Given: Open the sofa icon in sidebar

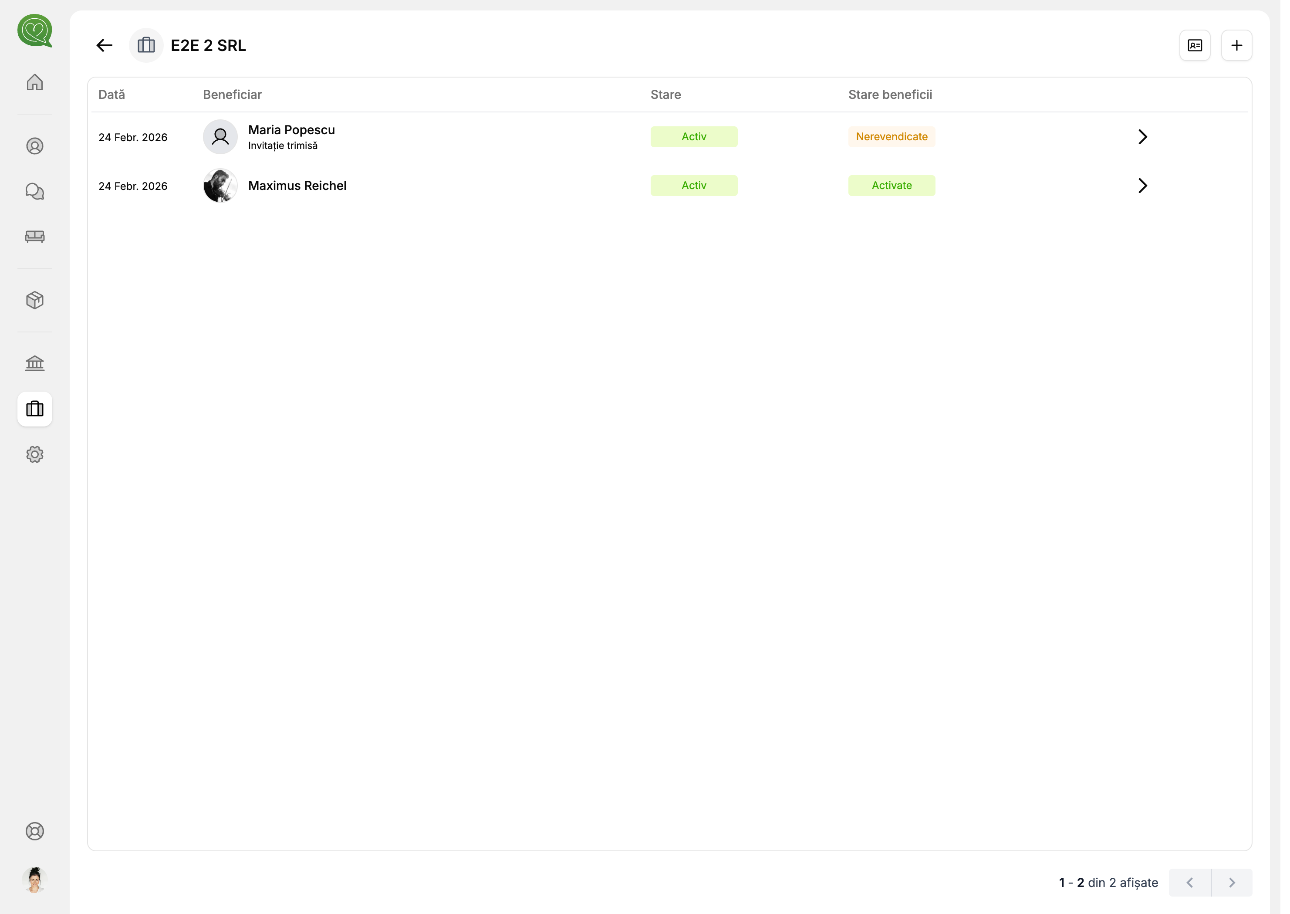Looking at the screenshot, I should tap(35, 237).
